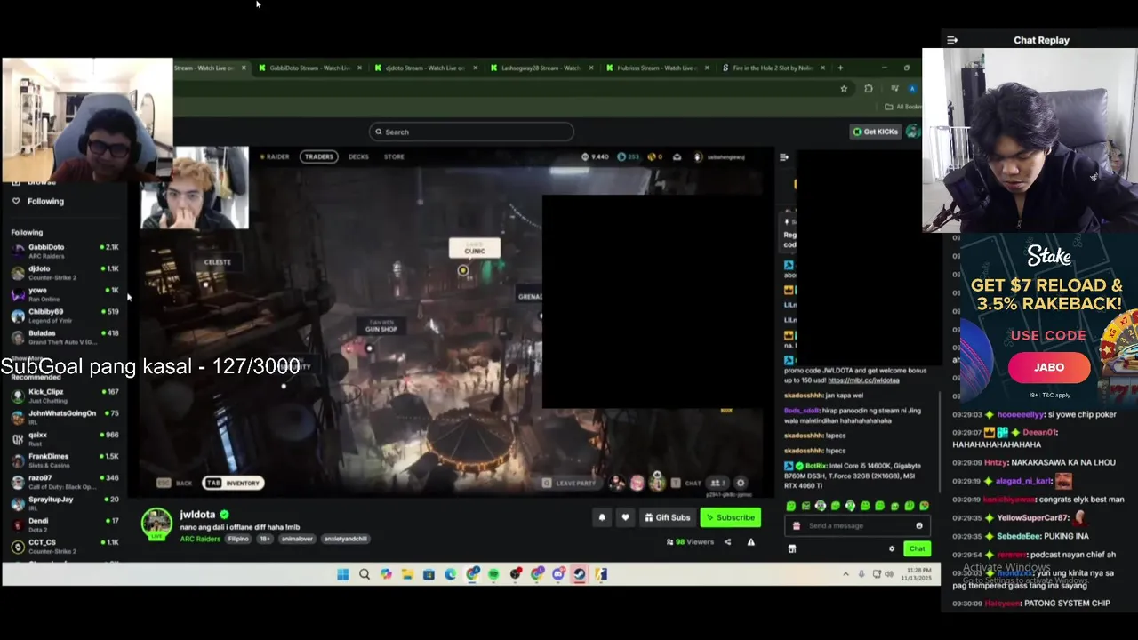Image resolution: width=1138 pixels, height=640 pixels.
Task: Click the Get KICKs button
Action: point(875,132)
